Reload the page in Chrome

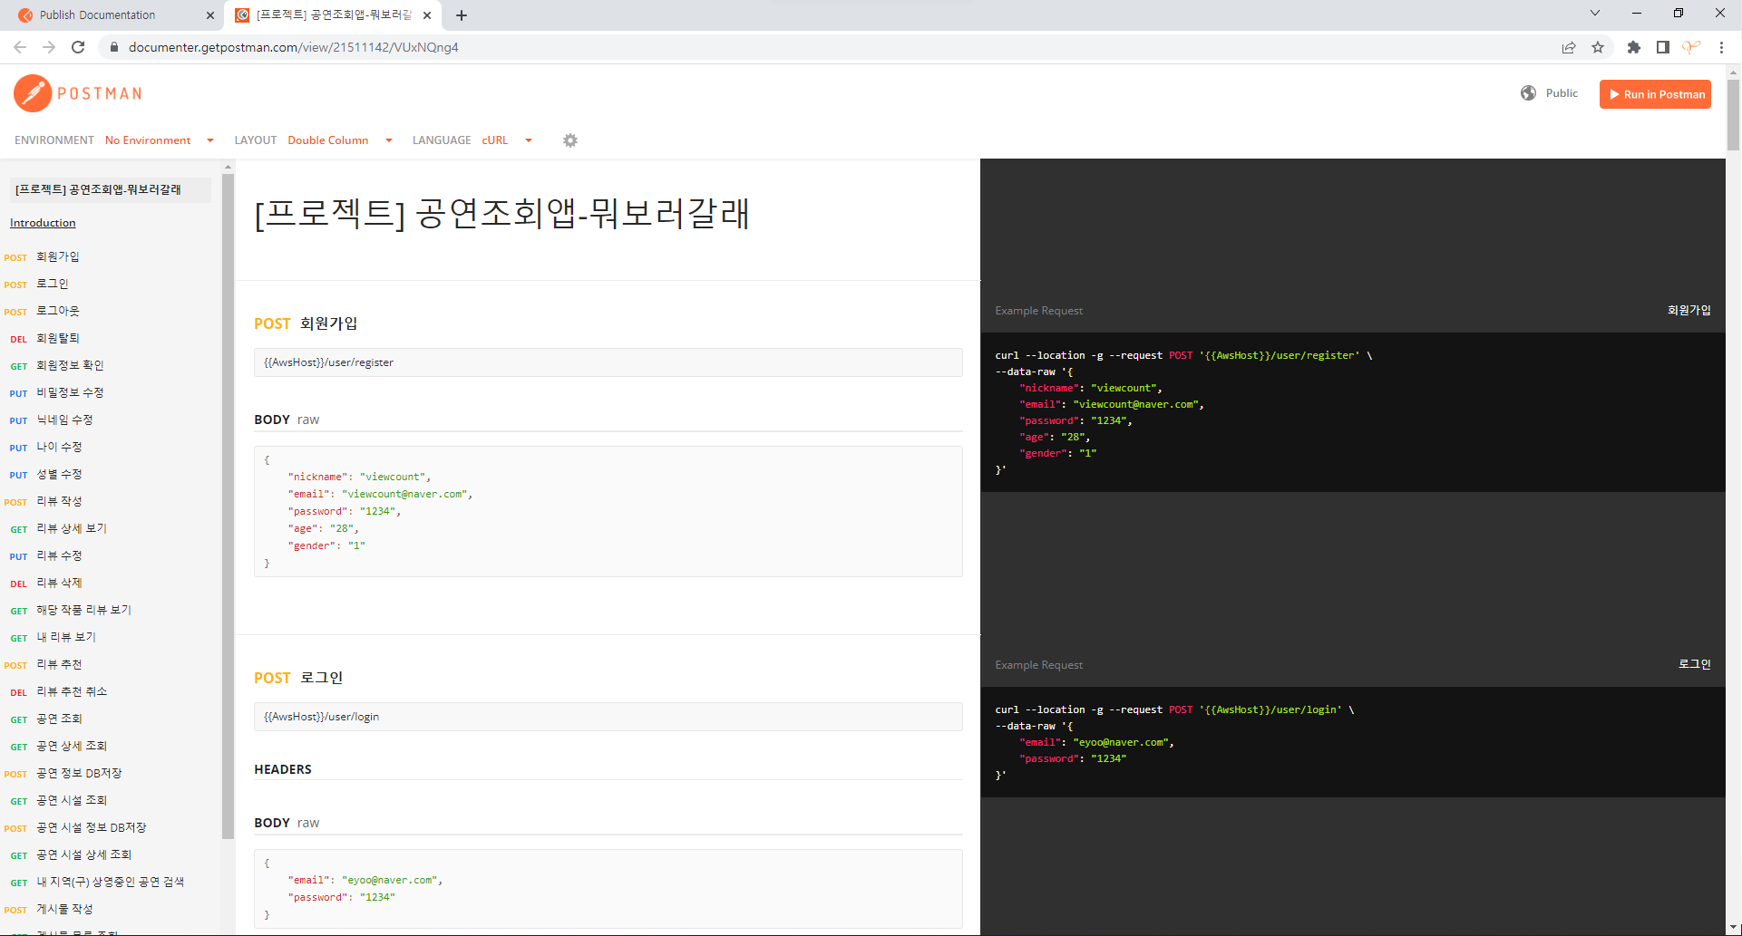(78, 47)
